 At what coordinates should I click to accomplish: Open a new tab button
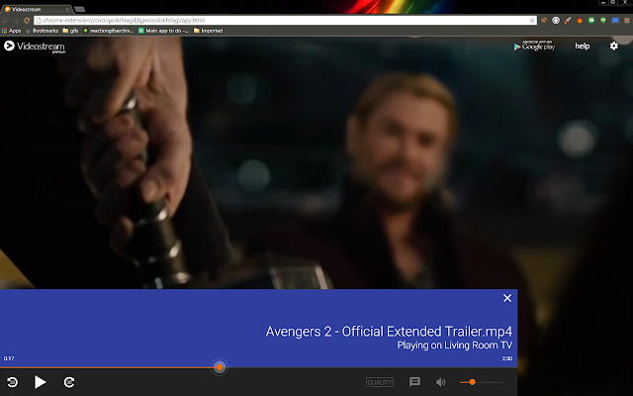coord(79,9)
